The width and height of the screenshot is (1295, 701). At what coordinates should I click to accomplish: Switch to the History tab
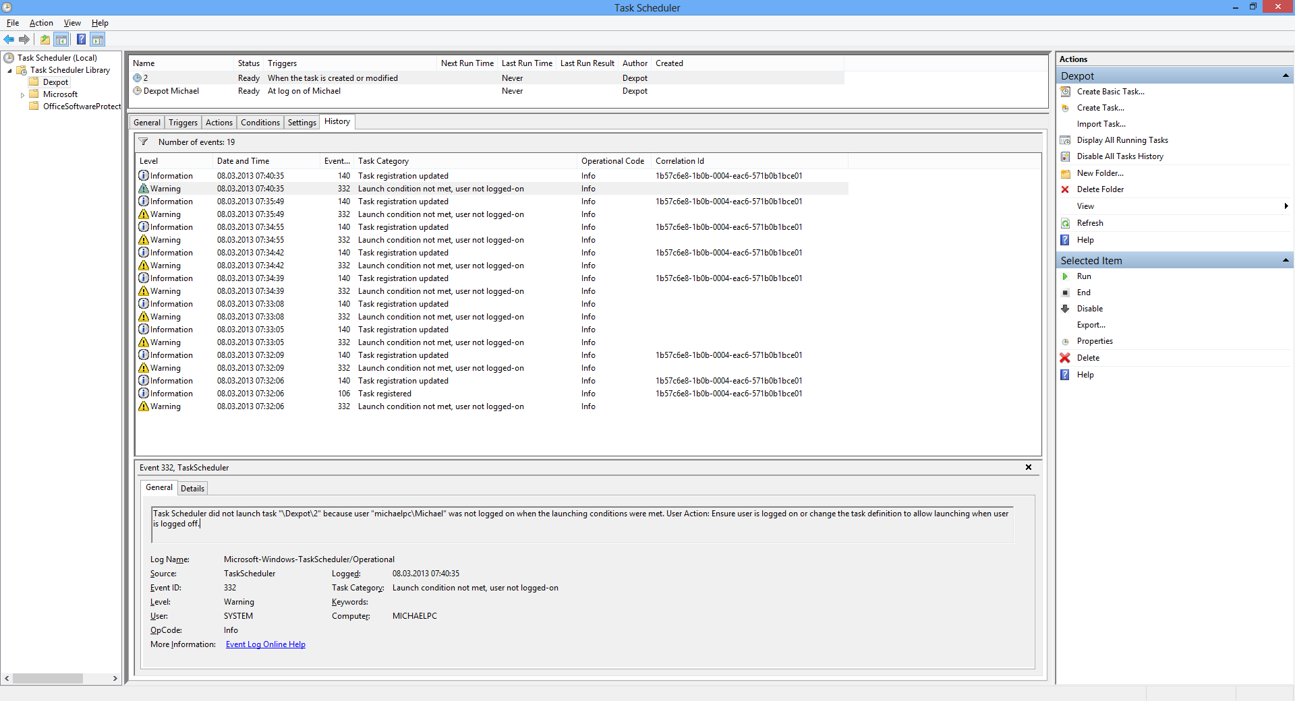click(x=337, y=121)
